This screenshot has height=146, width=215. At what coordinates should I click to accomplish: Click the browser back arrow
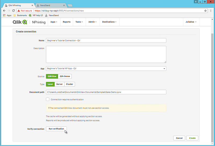tap(4, 11)
